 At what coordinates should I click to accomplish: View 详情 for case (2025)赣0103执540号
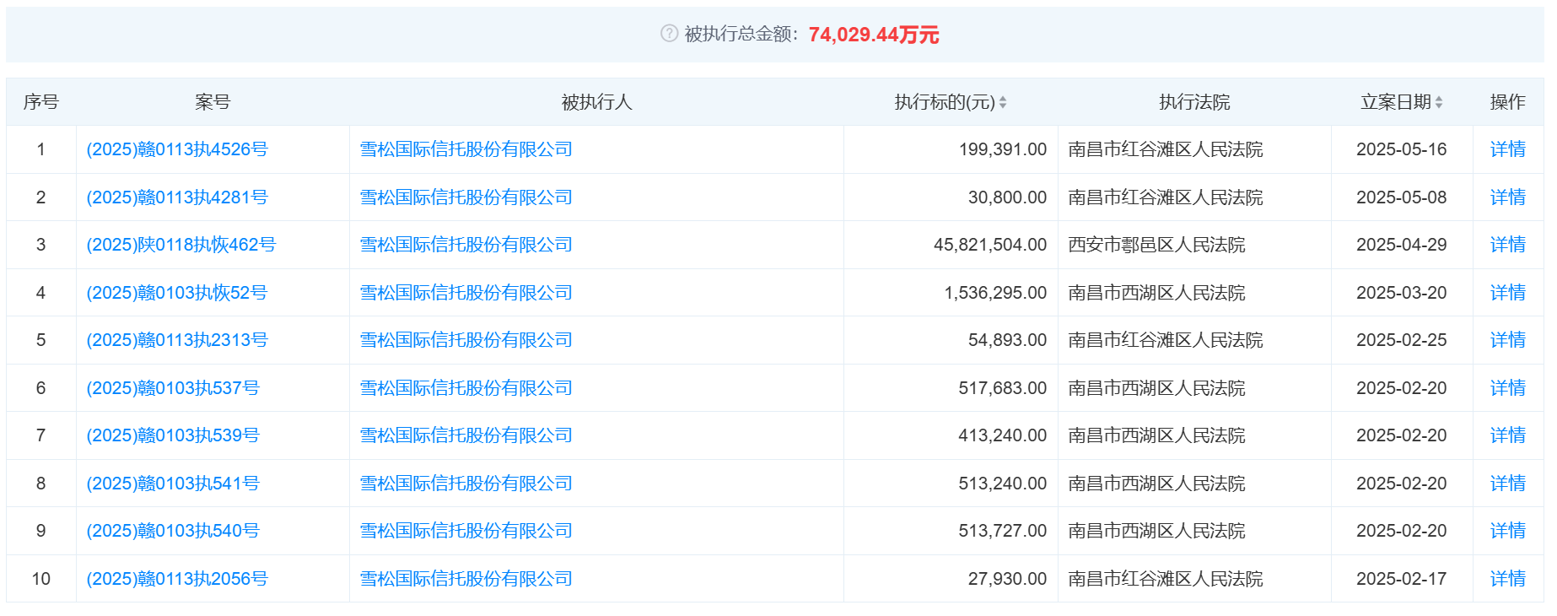tap(1507, 531)
